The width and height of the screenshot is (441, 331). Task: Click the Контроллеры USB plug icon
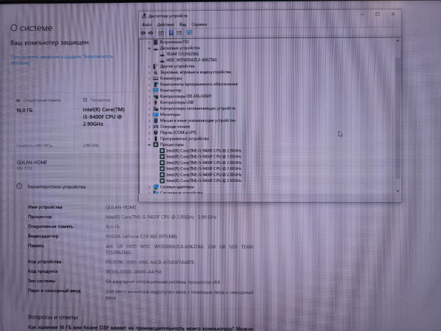click(155, 102)
